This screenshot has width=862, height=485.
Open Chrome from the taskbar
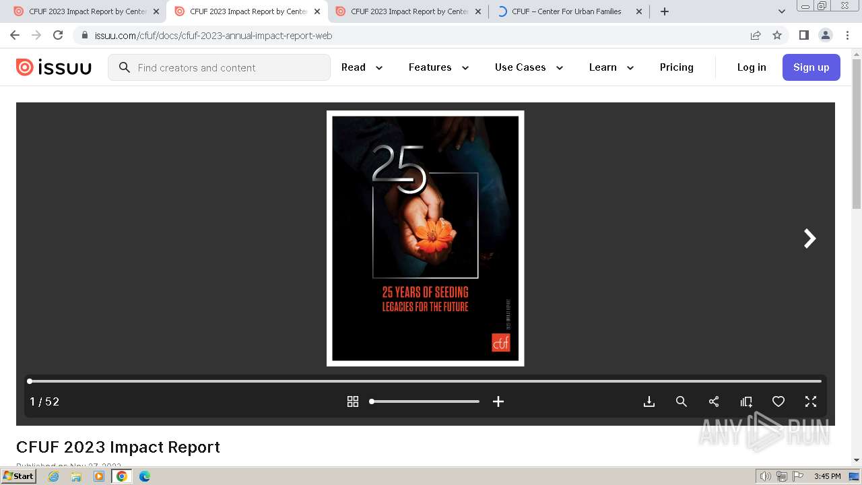[122, 476]
